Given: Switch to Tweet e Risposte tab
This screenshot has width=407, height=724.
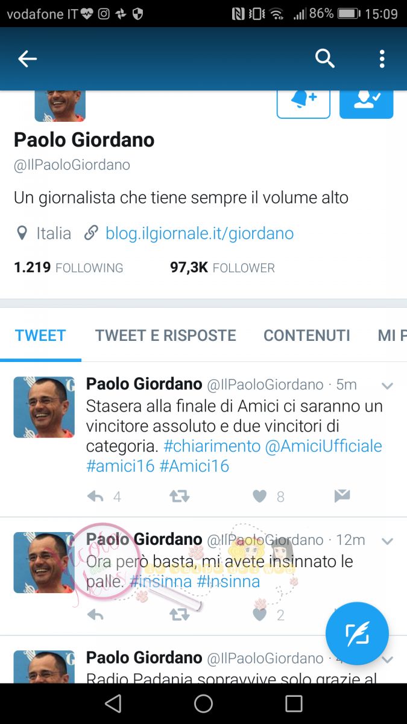Looking at the screenshot, I should [166, 335].
